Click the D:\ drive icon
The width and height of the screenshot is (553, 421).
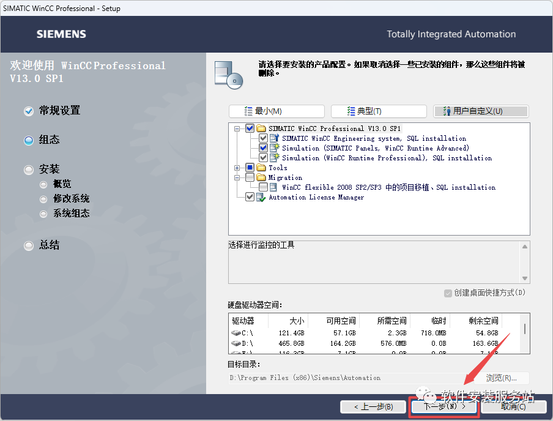pos(236,343)
